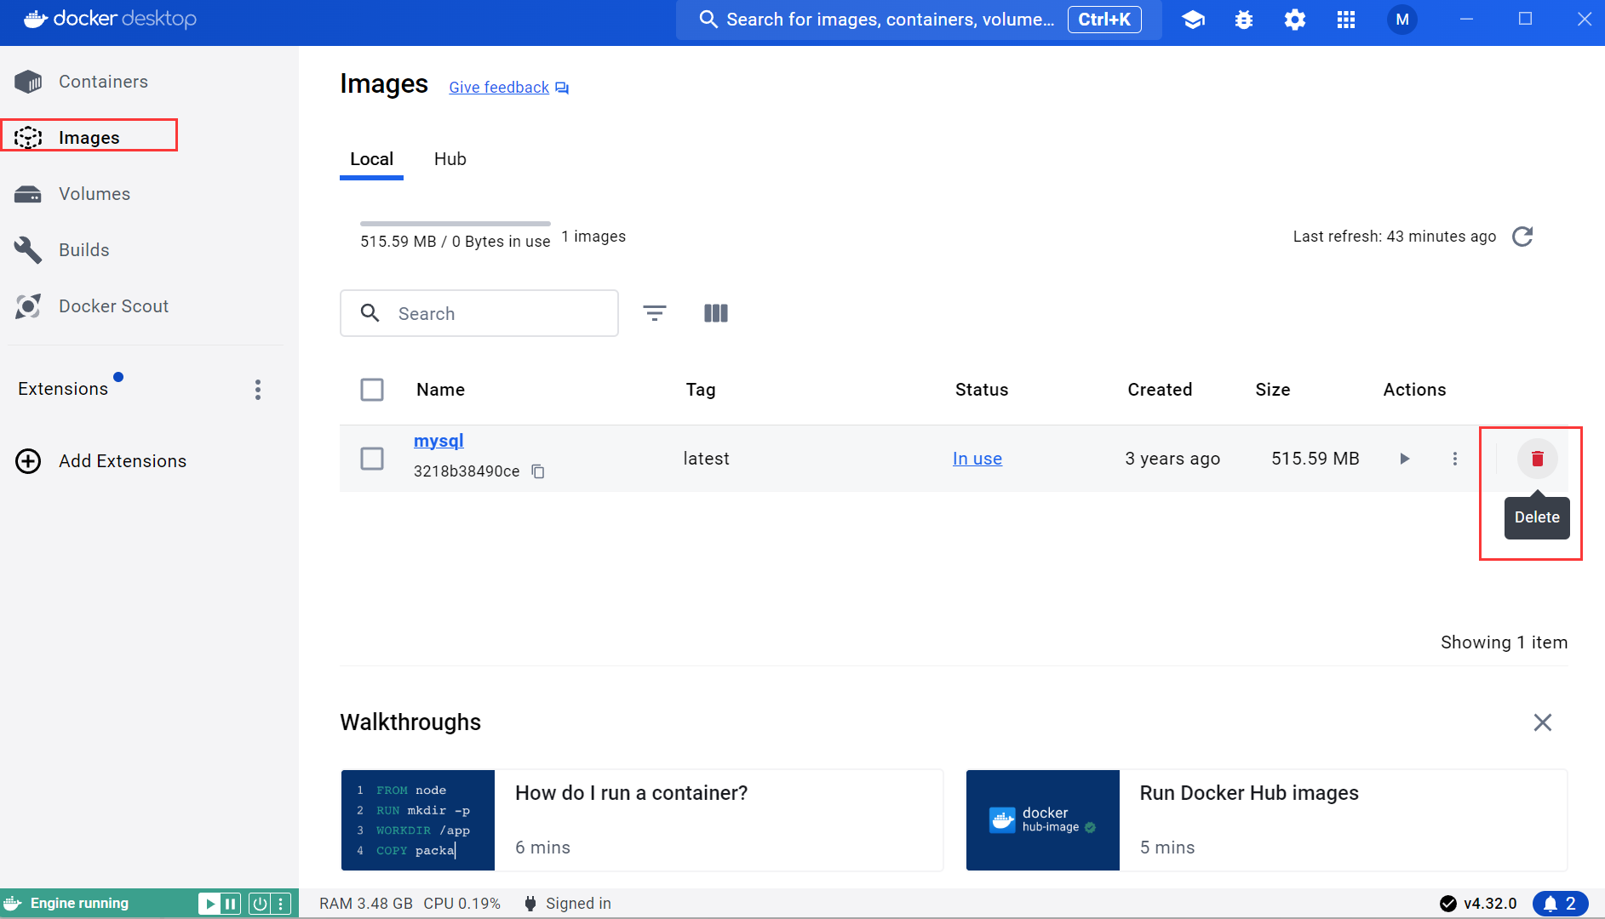Sort by the Size column

(x=1273, y=390)
